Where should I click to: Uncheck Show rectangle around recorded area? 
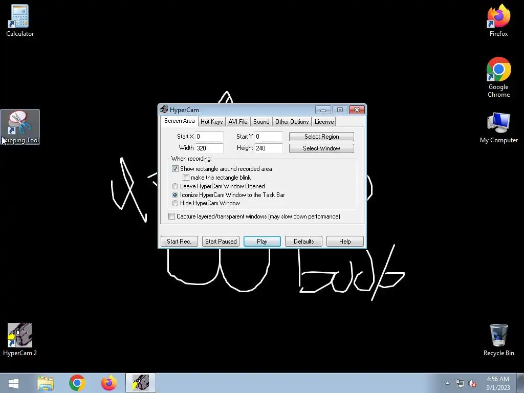[x=175, y=169]
